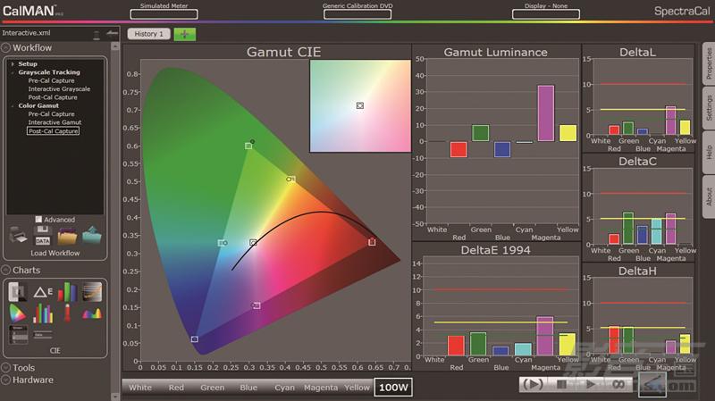Image resolution: width=715 pixels, height=401 pixels.
Task: Switch to the History 1 tab
Action: 148,34
